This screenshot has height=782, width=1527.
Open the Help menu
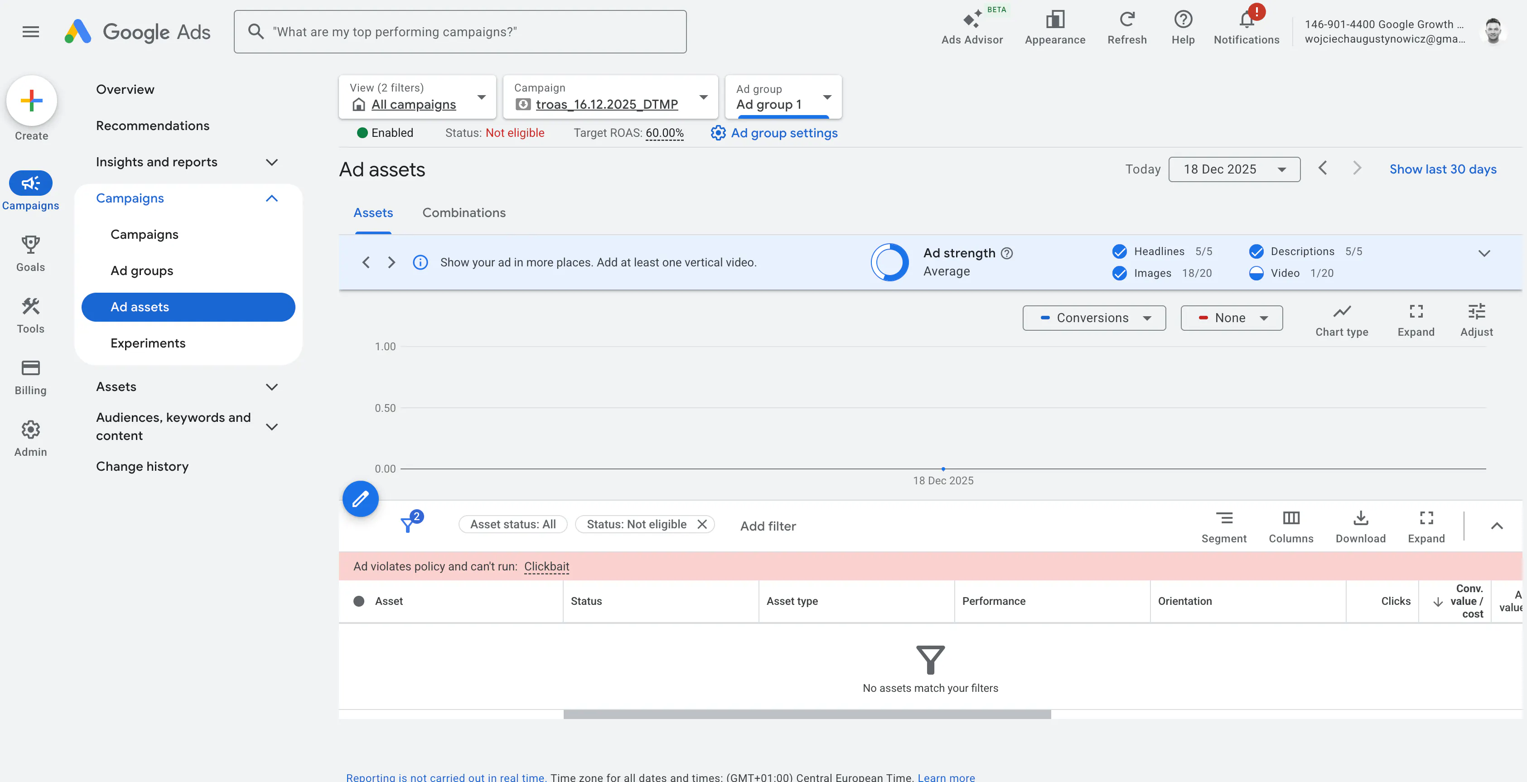click(1183, 28)
